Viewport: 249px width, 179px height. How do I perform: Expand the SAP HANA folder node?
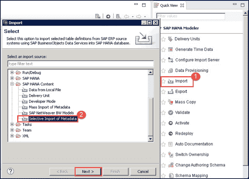coord(12,78)
